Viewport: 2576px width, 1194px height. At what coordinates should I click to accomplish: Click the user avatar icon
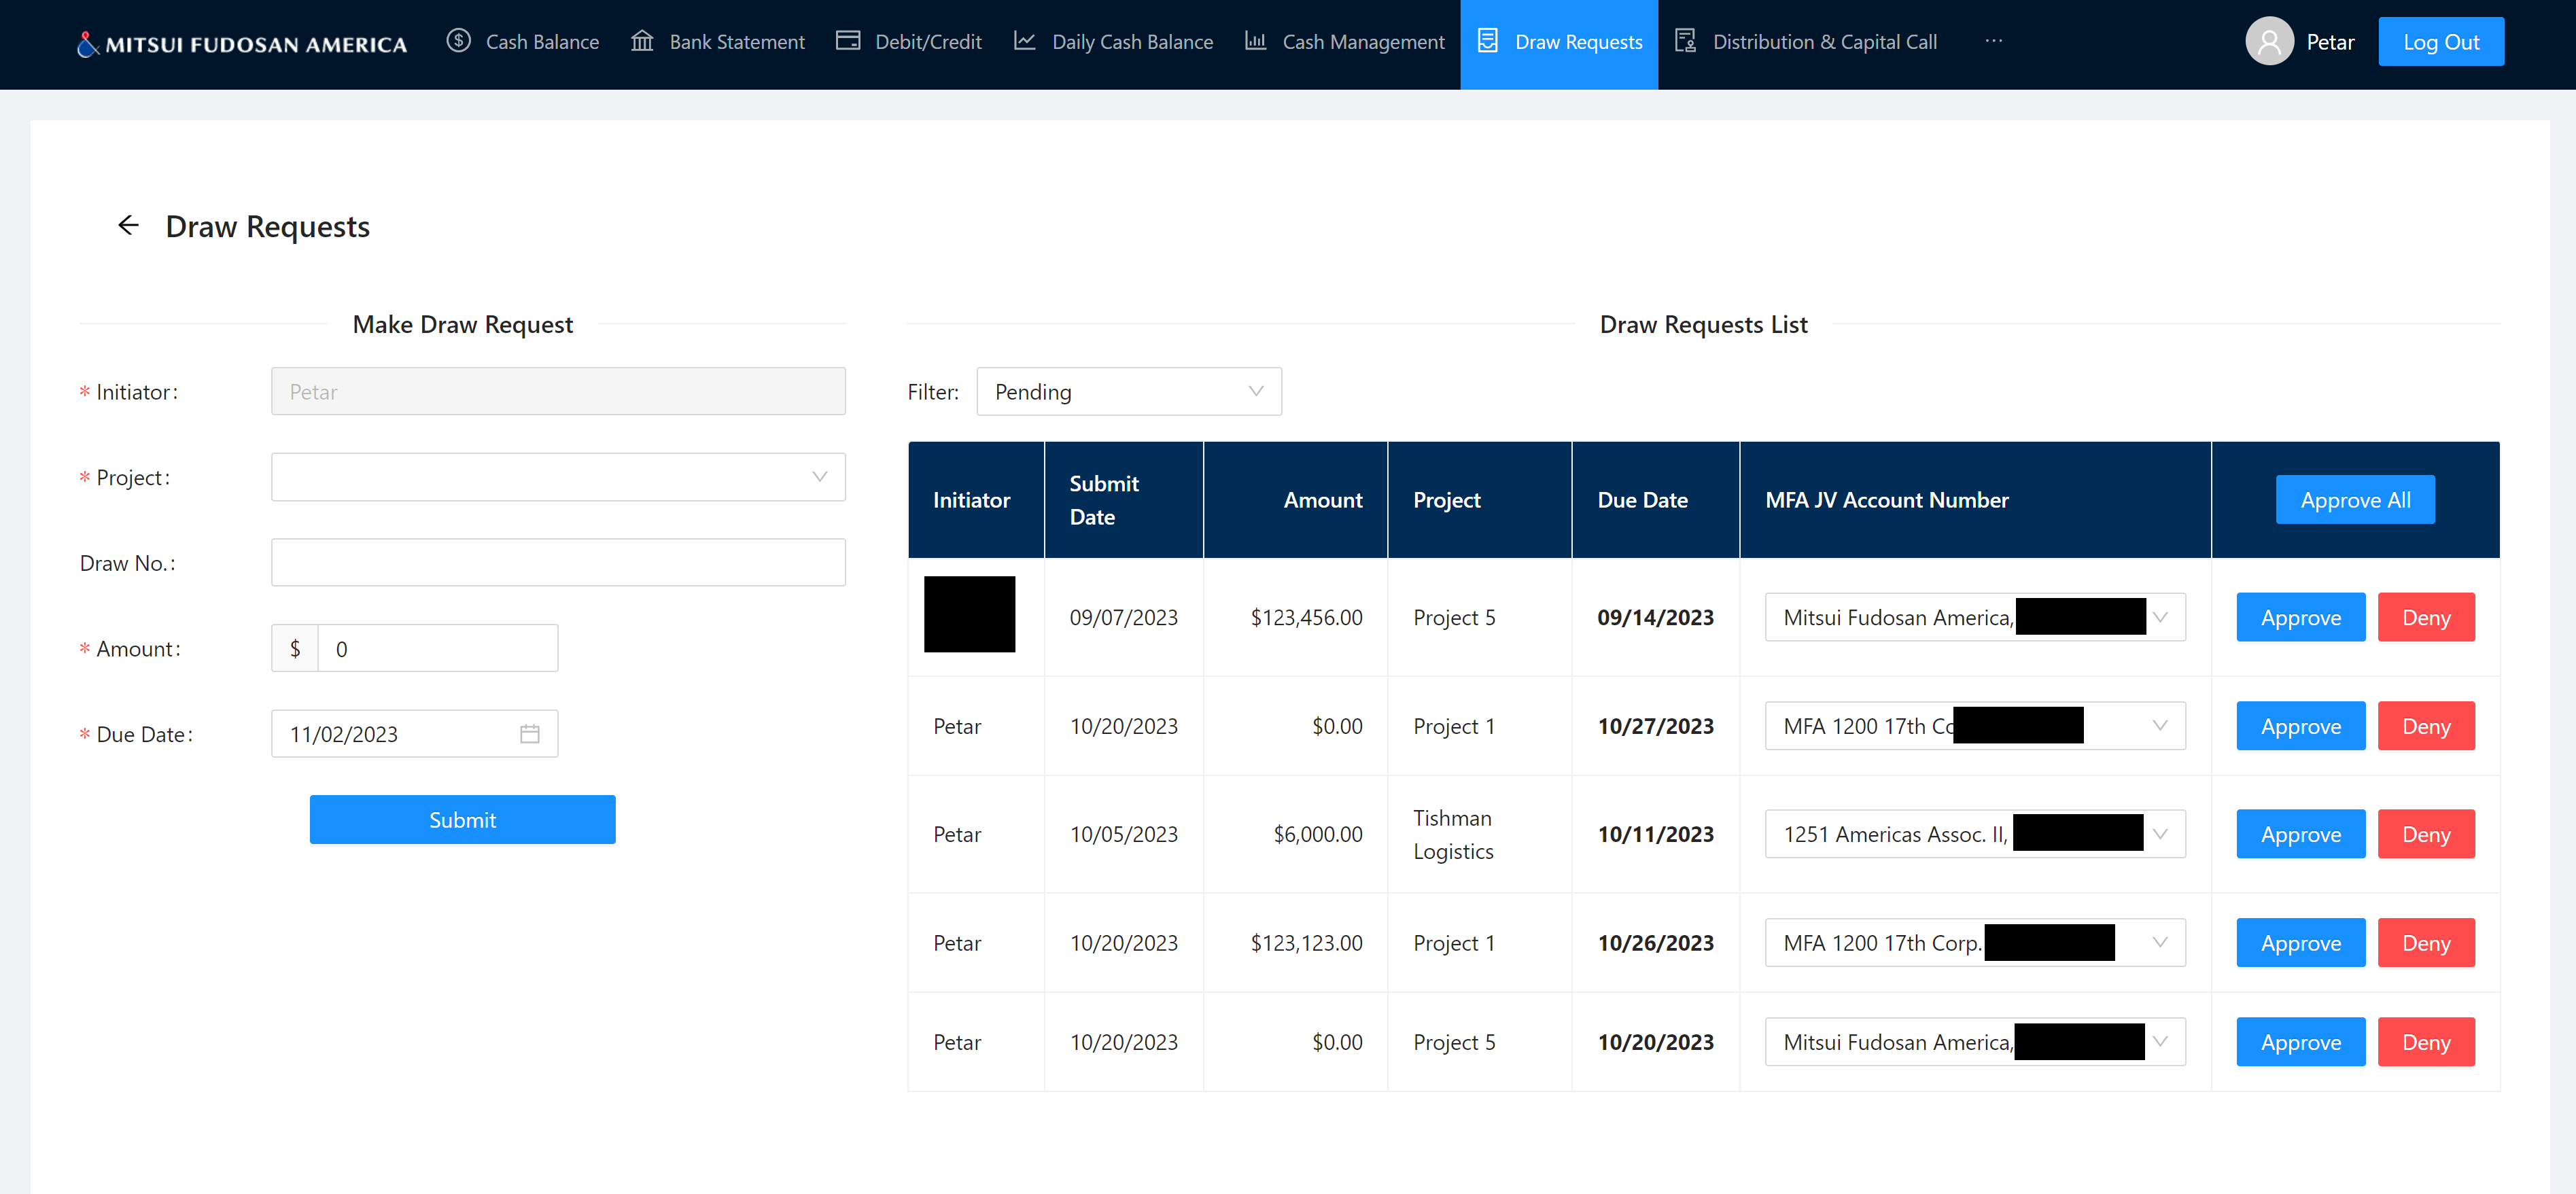pos(2269,42)
